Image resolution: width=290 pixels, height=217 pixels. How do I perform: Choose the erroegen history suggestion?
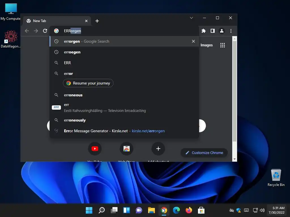(x=124, y=52)
